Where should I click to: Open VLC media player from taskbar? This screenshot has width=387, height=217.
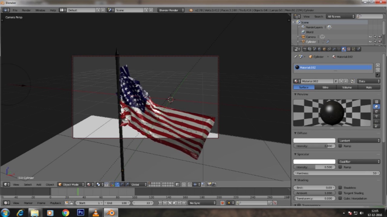click(96, 213)
